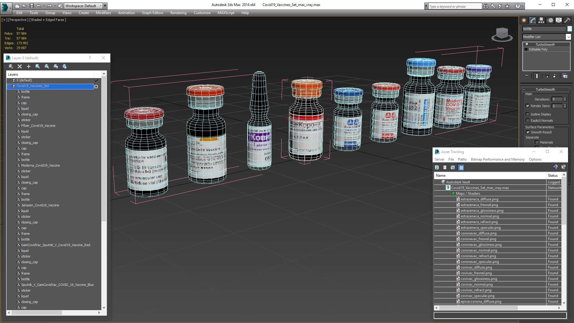Open the Undo history dropdown arrow
This screenshot has width=574, height=323.
44,6
